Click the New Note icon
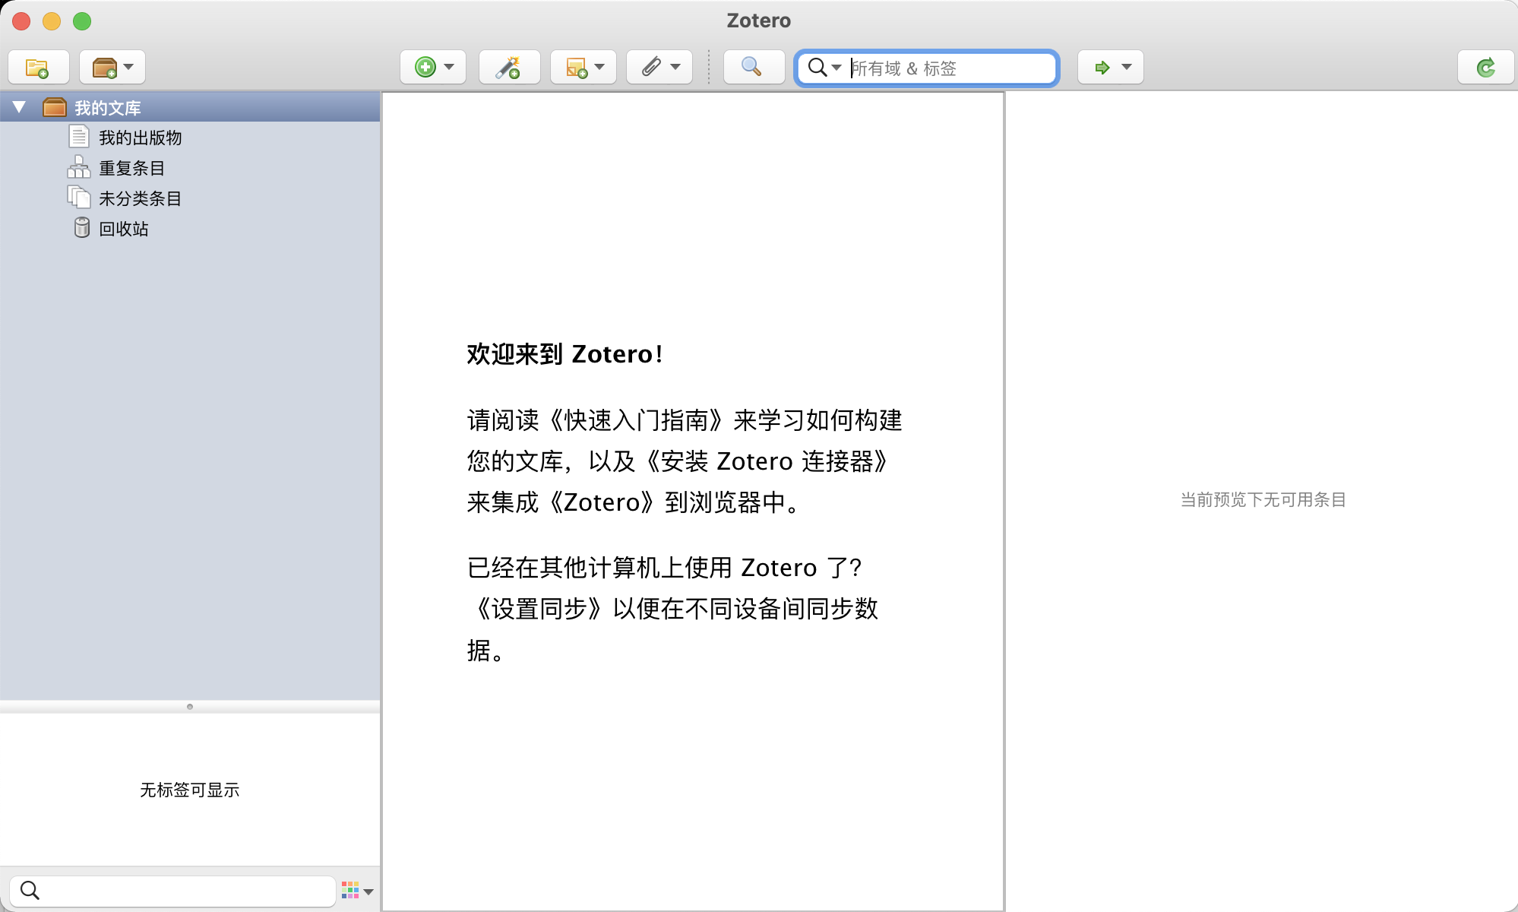The width and height of the screenshot is (1518, 912). tap(577, 68)
